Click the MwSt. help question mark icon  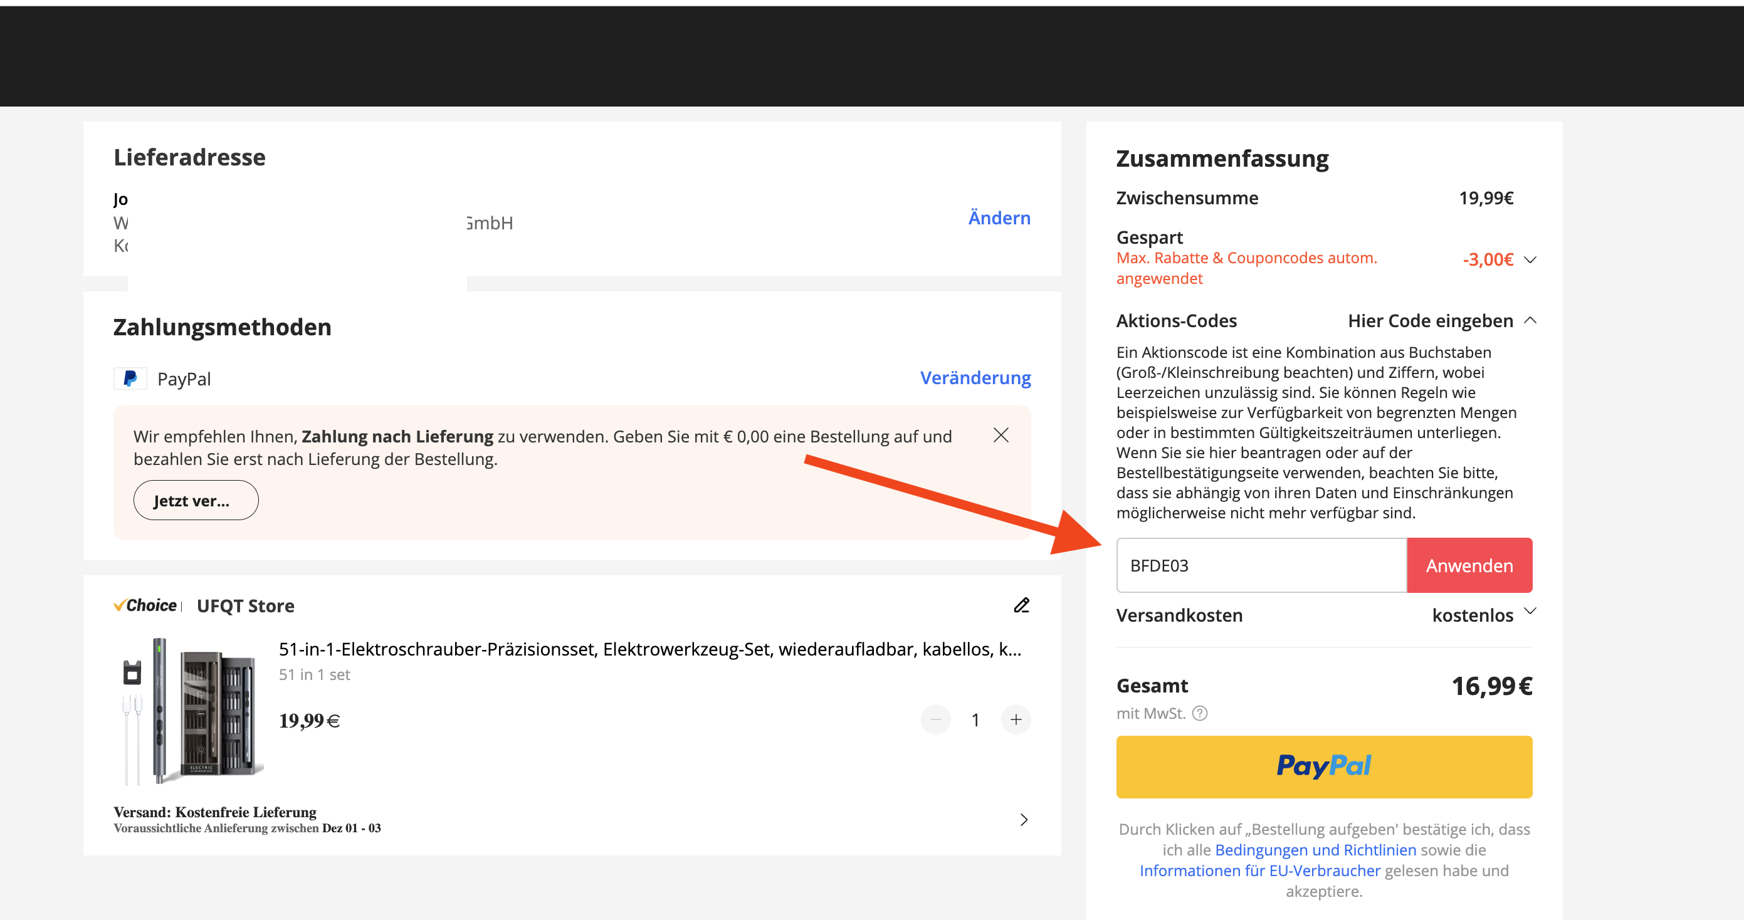pyautogui.click(x=1200, y=714)
